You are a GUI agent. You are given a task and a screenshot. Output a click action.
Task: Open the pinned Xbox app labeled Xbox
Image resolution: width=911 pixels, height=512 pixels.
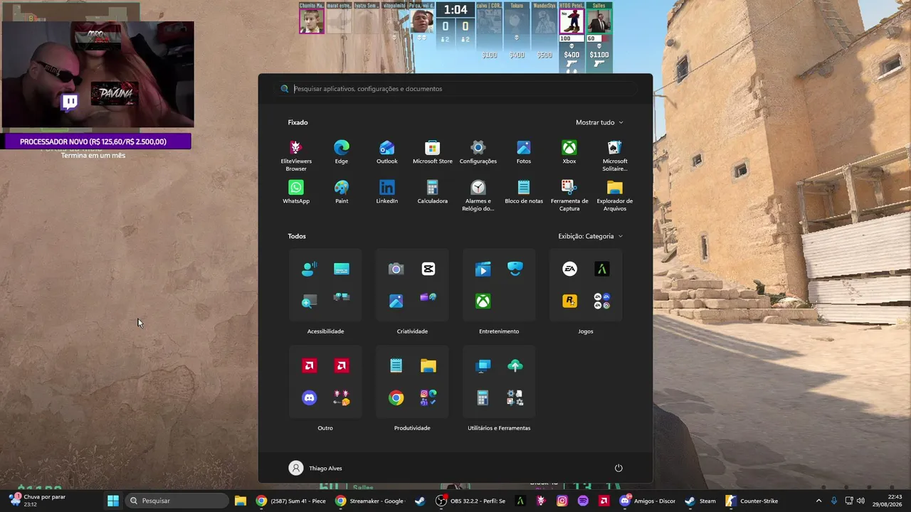pyautogui.click(x=569, y=152)
